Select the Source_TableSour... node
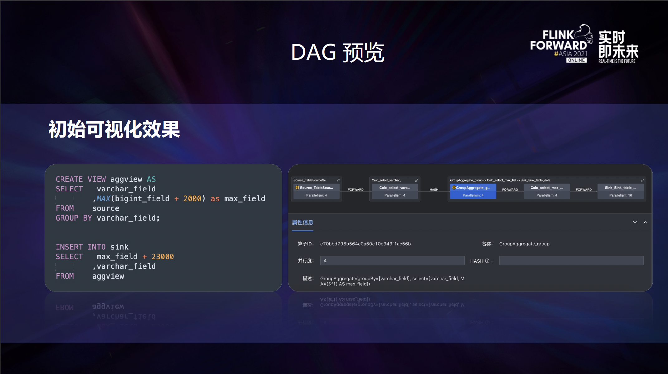668x374 pixels. [317, 191]
